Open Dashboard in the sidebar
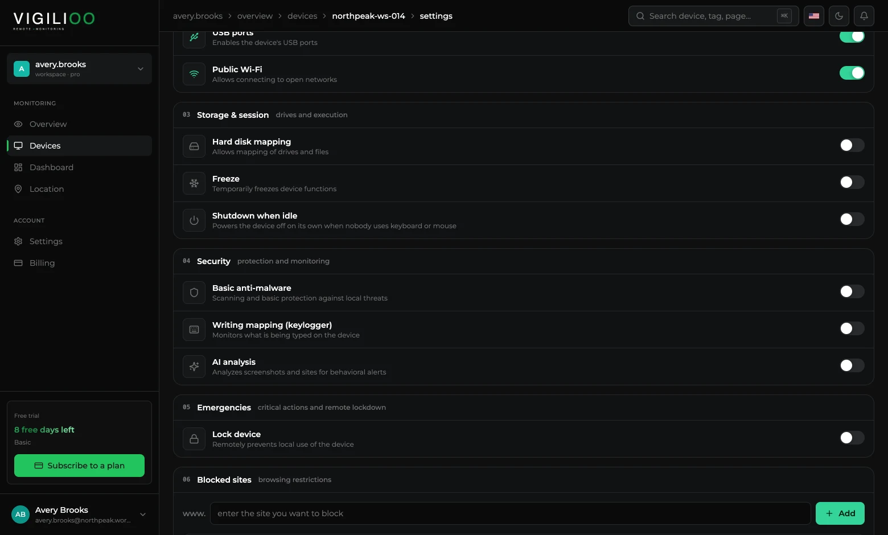Screen dimensions: 888x535 point(51,167)
